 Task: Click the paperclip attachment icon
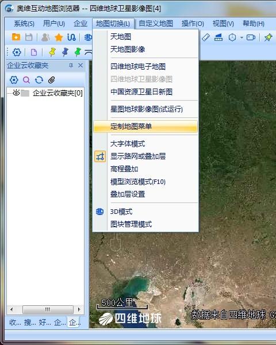pyautogui.click(x=51, y=80)
